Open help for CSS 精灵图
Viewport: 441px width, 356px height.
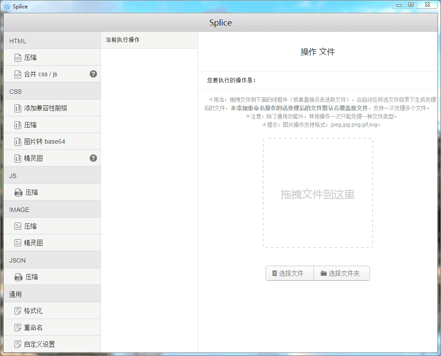93,158
